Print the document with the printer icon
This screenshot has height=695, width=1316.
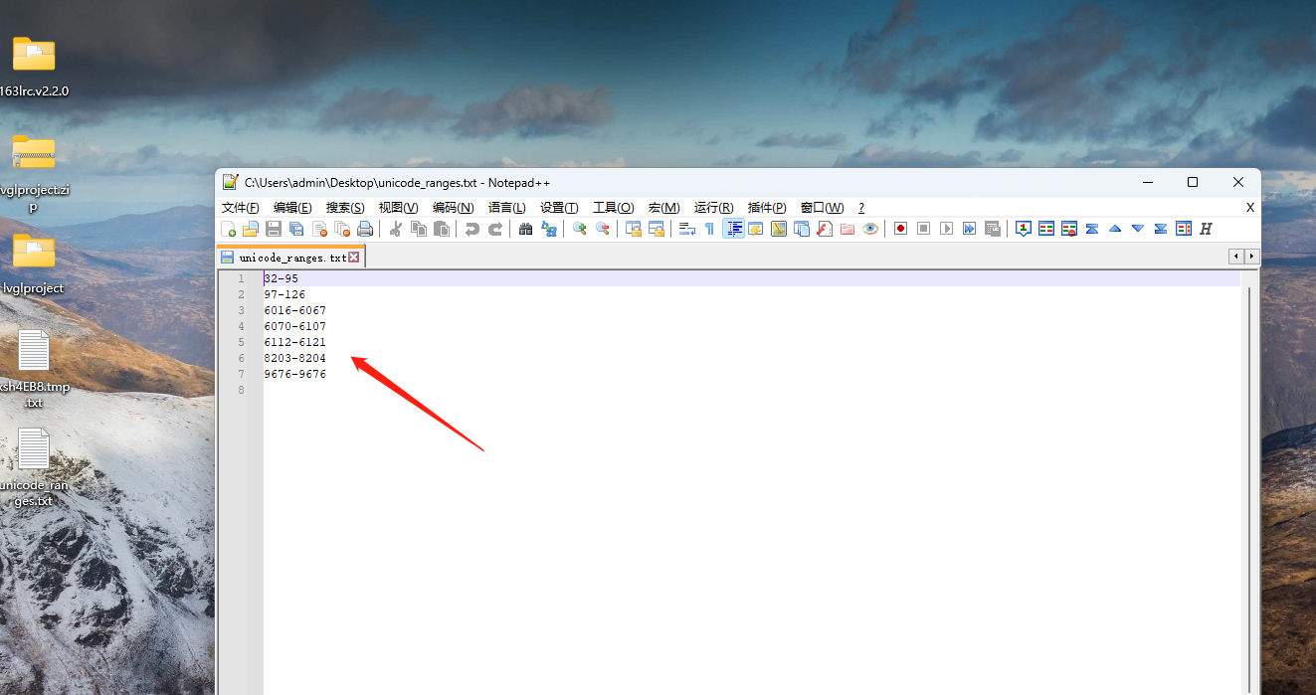click(x=365, y=229)
